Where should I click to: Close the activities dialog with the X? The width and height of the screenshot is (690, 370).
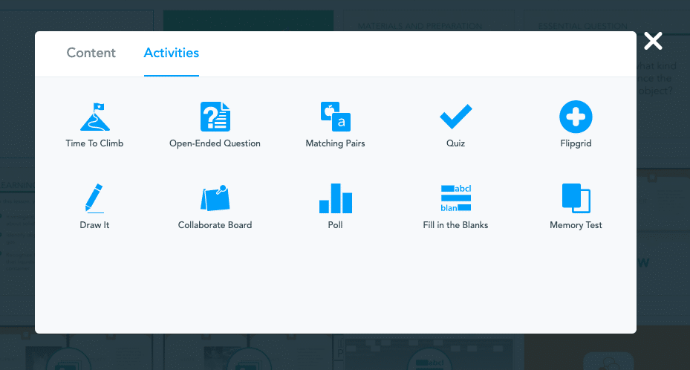[653, 42]
